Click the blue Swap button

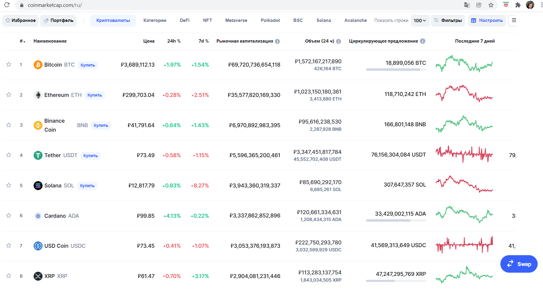coord(519,264)
